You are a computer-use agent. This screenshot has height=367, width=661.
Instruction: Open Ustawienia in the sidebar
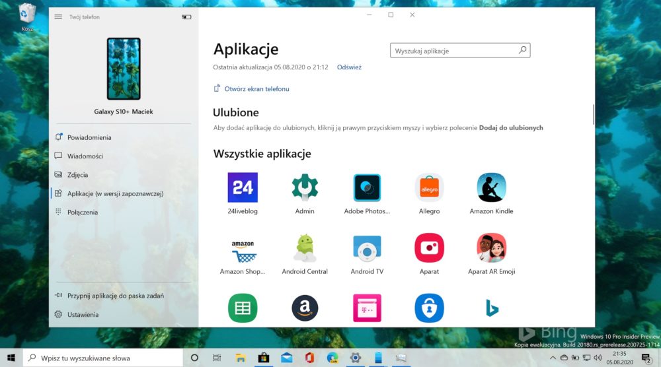tap(83, 314)
